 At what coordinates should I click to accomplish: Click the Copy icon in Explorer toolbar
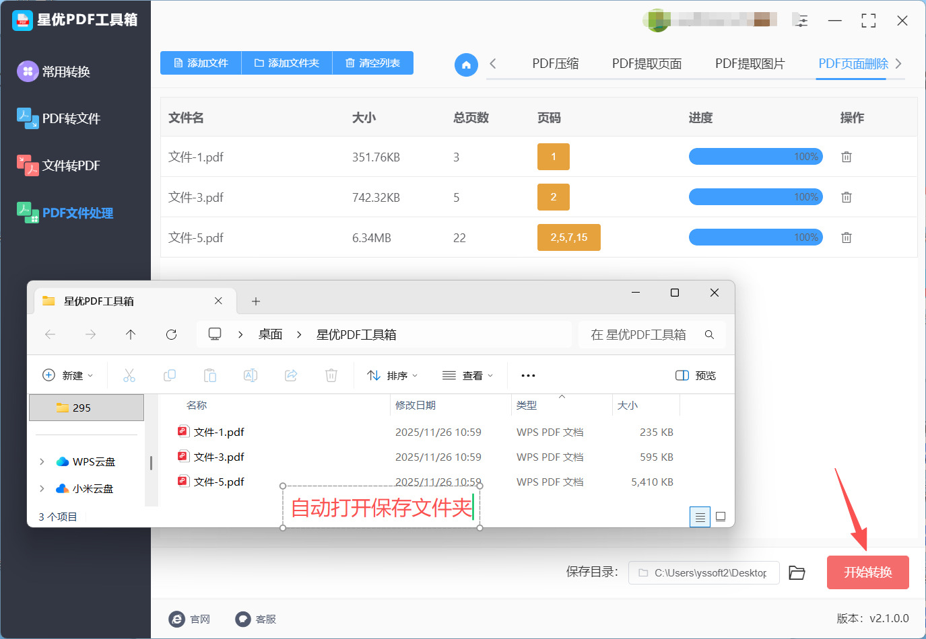(x=170, y=375)
